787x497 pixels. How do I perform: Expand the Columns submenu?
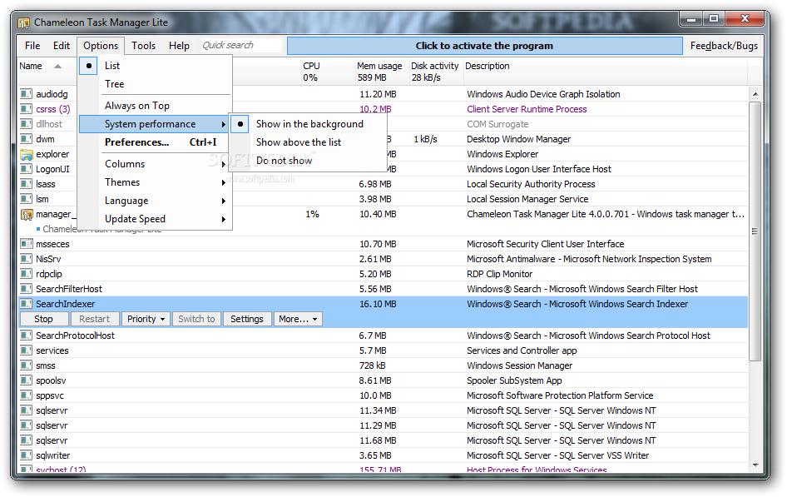tap(156, 164)
